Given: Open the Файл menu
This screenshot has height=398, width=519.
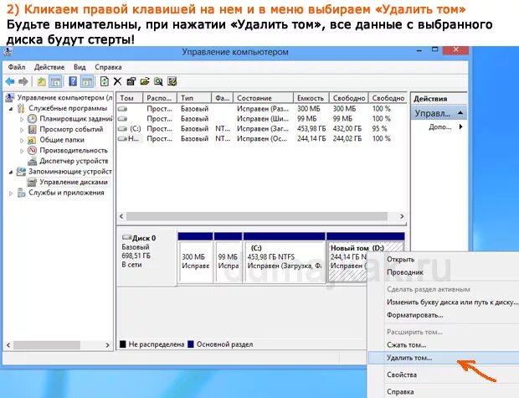Looking at the screenshot, I should click(17, 67).
